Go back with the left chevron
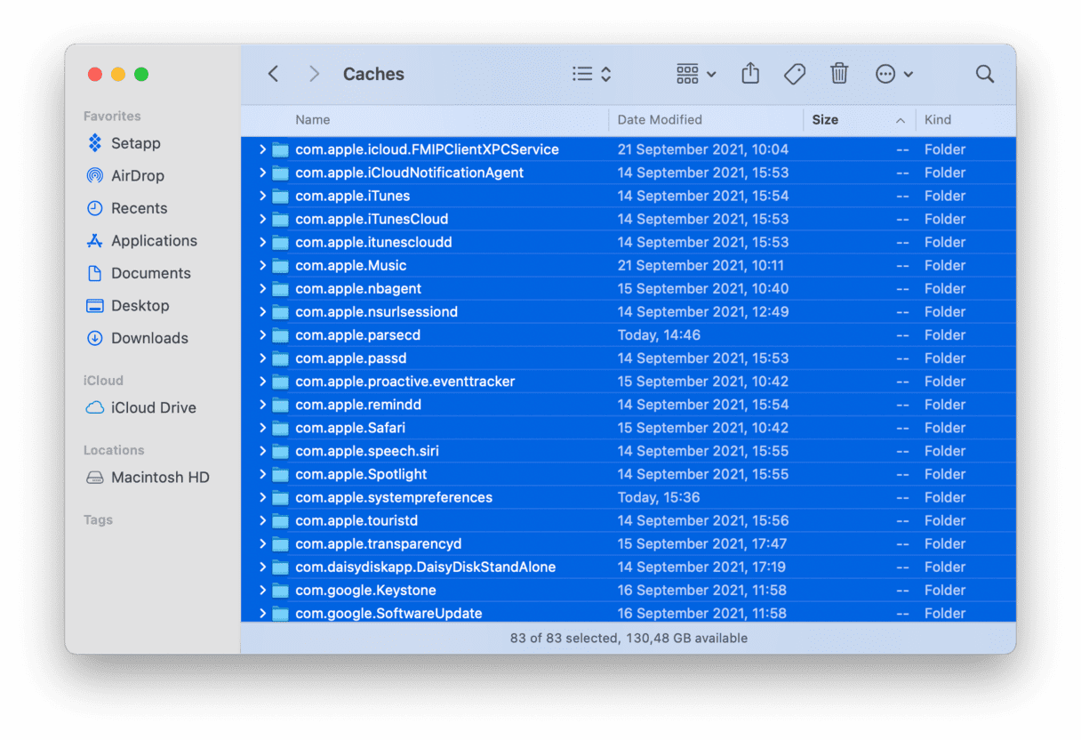 point(274,74)
